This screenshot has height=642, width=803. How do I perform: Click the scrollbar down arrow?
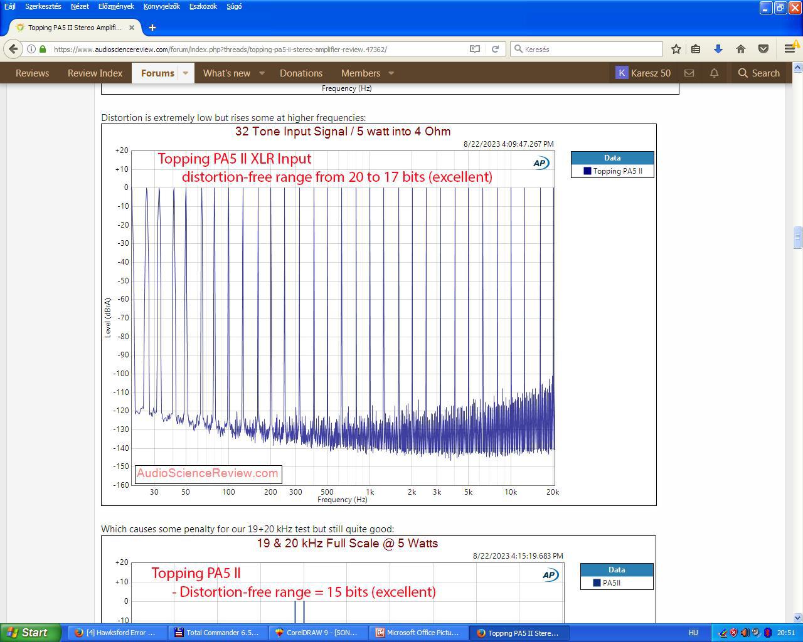(797, 618)
